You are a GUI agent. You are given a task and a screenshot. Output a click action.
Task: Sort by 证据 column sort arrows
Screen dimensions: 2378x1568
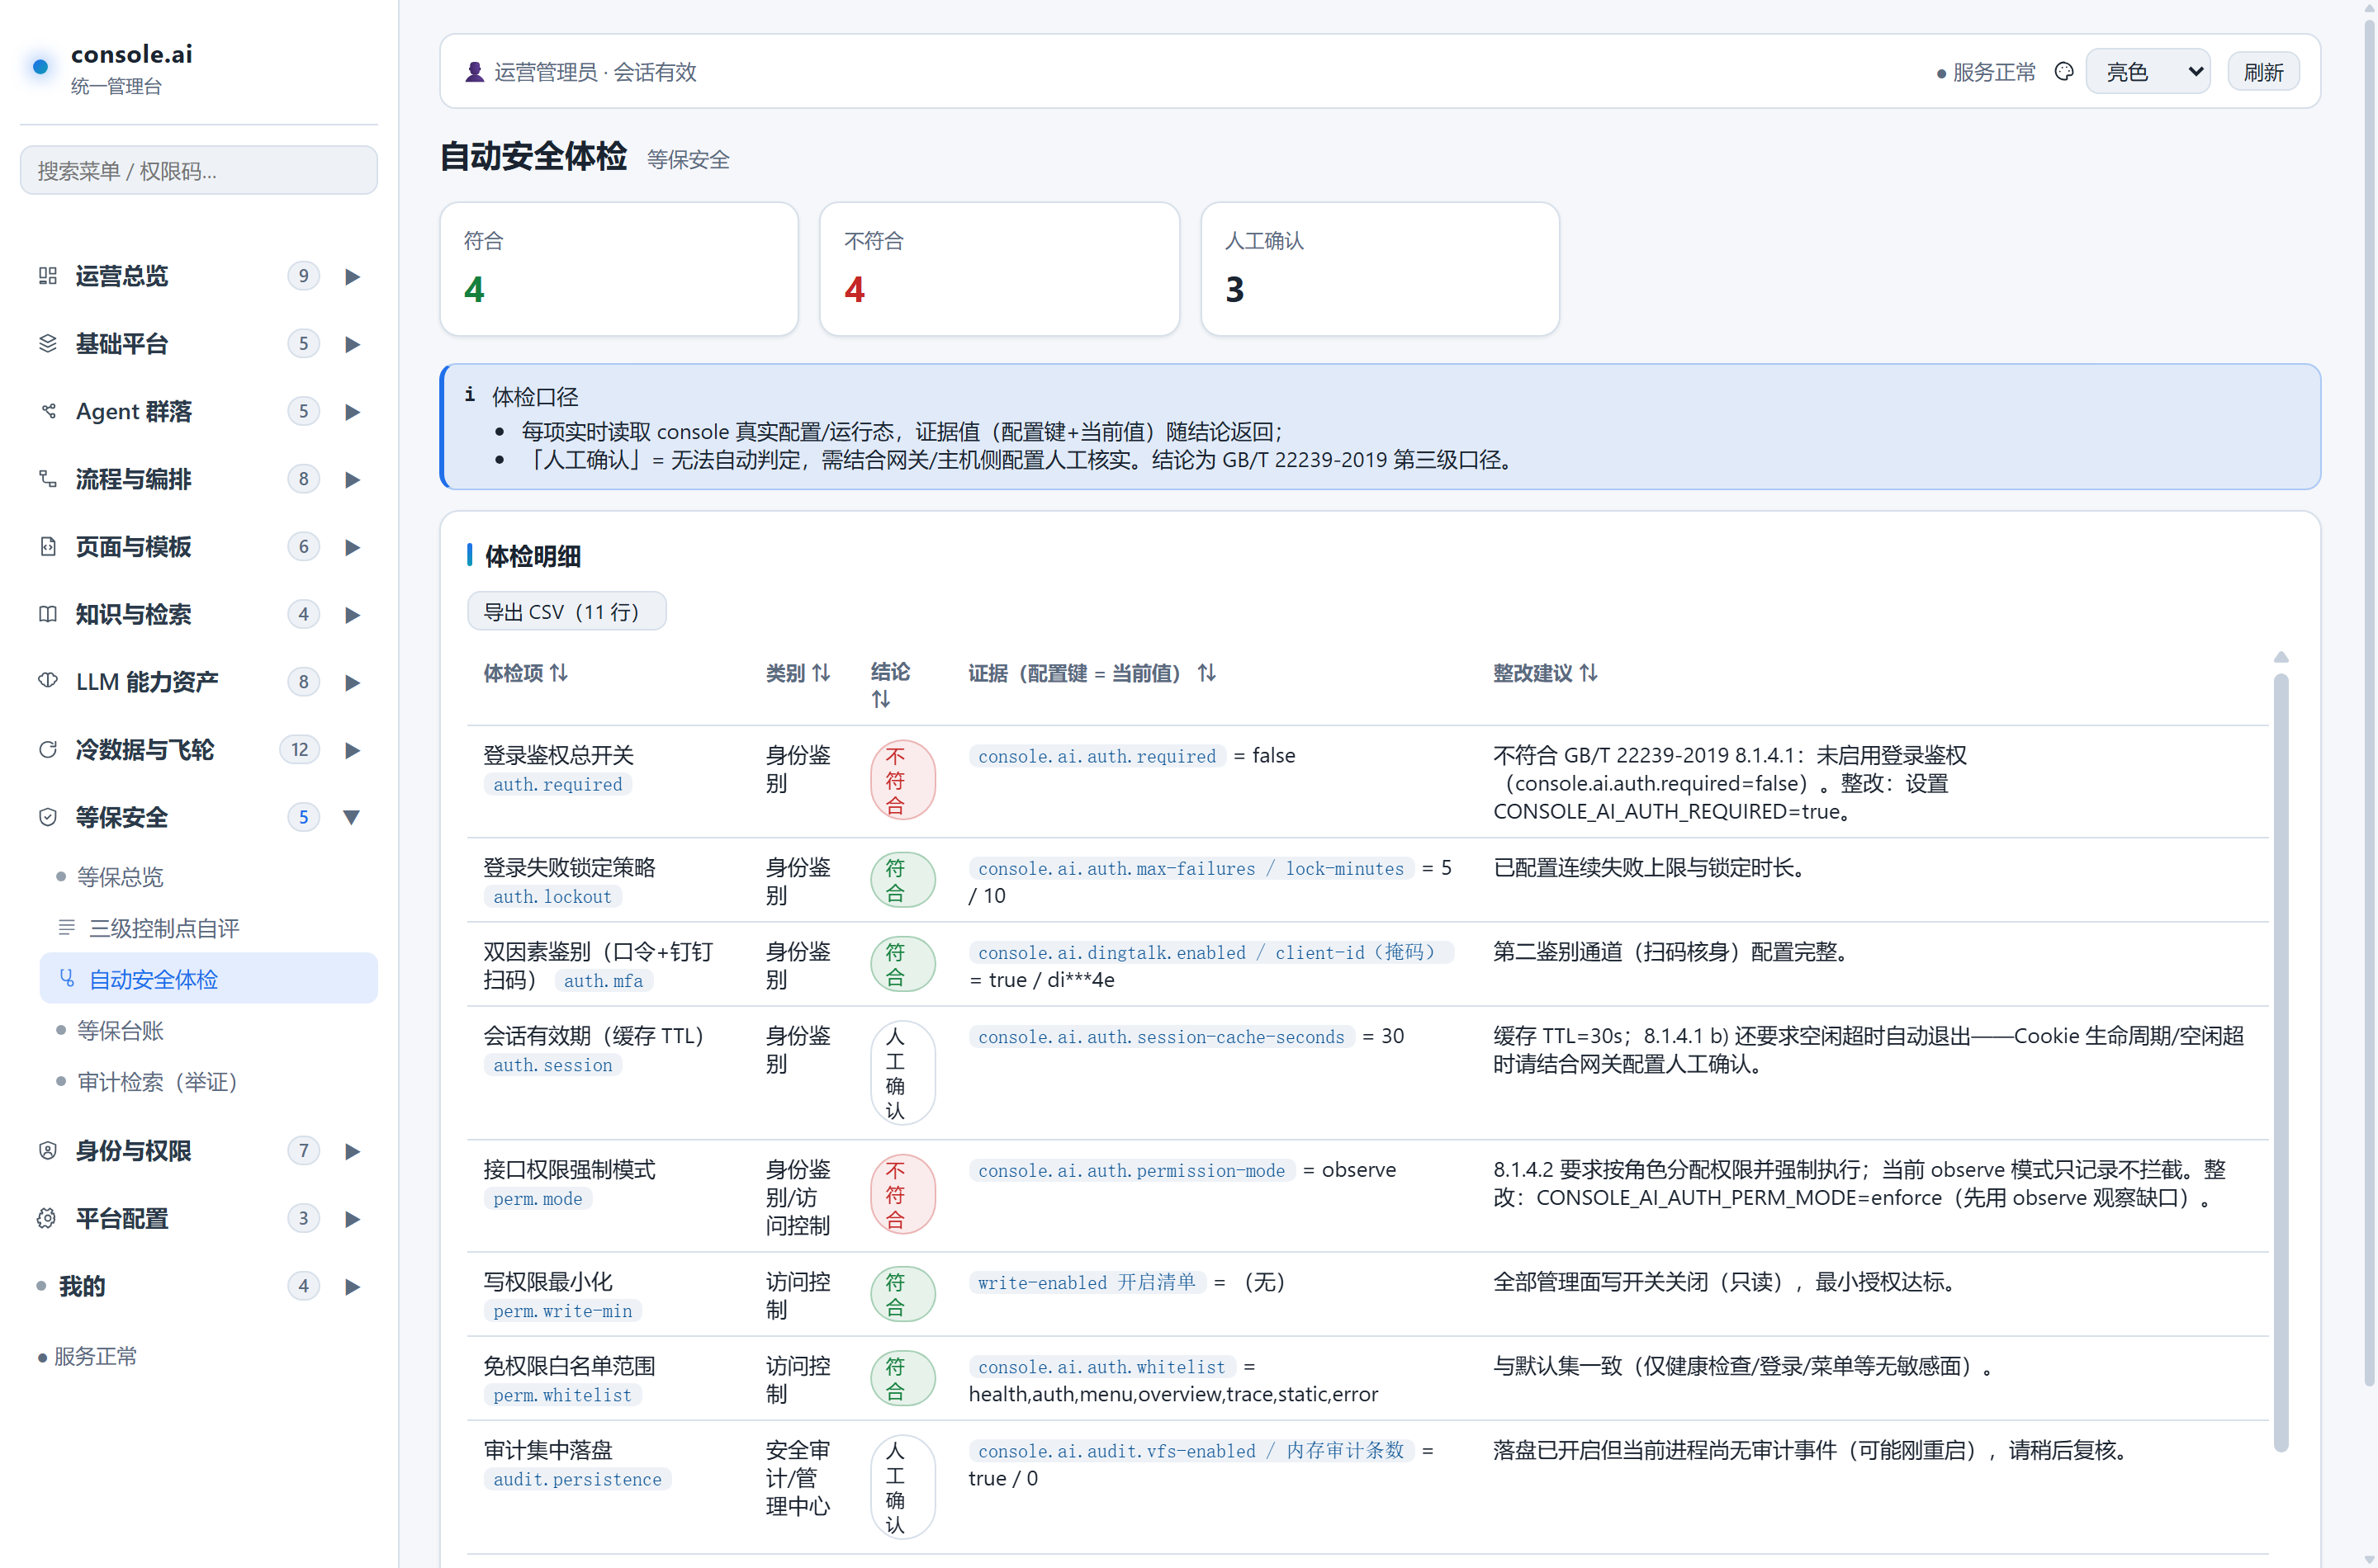(1206, 673)
